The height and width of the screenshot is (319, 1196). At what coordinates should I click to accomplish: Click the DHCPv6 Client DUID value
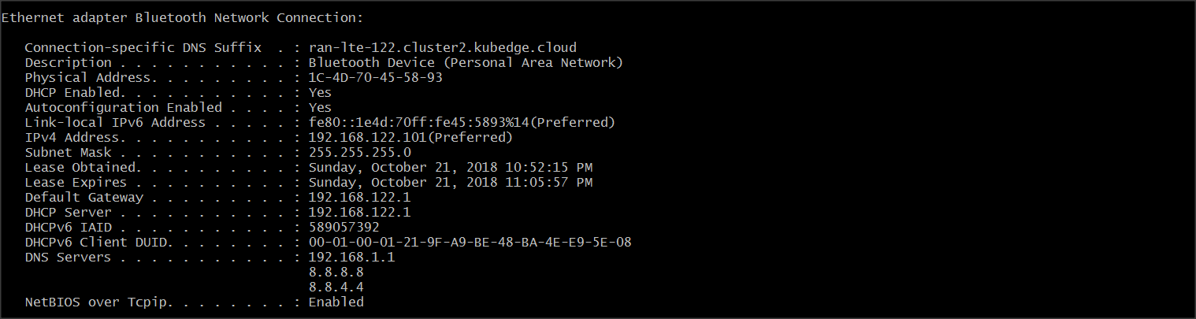point(470,242)
